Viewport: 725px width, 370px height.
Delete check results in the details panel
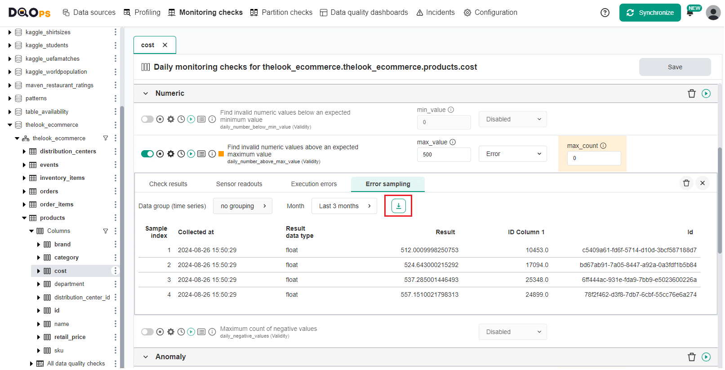click(686, 183)
